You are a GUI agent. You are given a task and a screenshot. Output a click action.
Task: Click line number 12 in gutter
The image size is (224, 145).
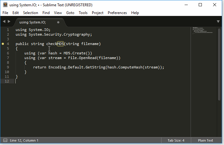(x=7, y=81)
